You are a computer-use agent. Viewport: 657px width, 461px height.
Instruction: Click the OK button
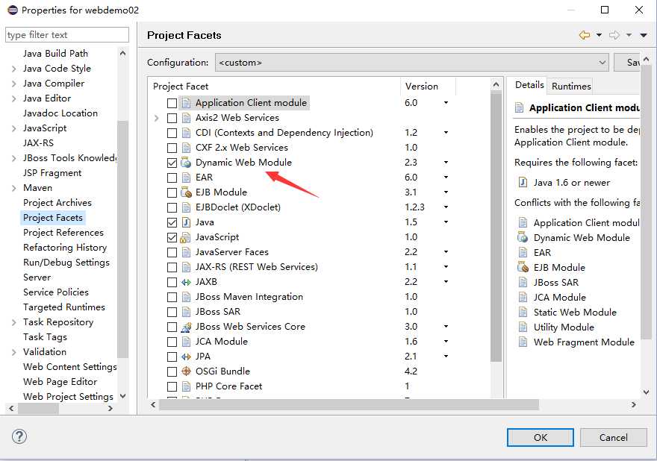[540, 438]
